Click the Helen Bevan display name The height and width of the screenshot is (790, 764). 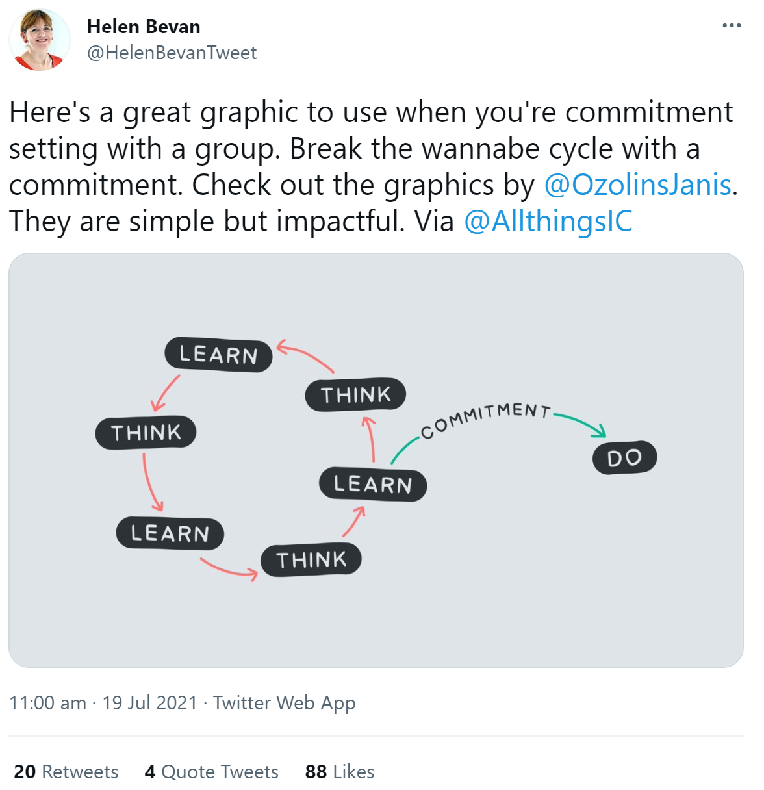click(144, 27)
